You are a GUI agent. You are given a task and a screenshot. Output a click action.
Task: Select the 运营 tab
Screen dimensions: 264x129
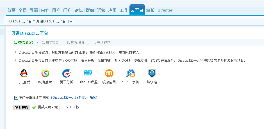point(101,10)
